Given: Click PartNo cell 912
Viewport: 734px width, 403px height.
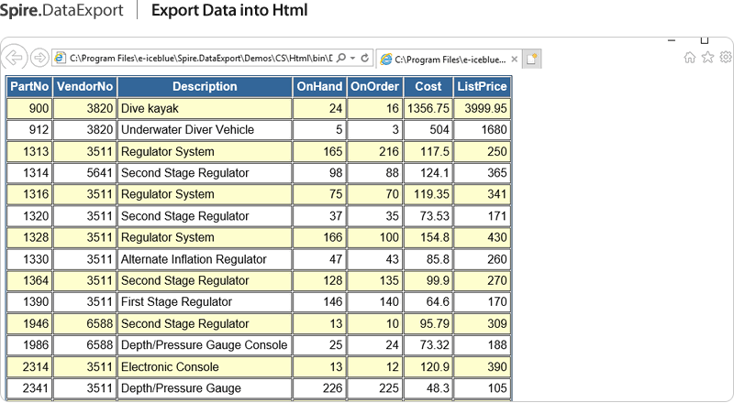Looking at the screenshot, I should tap(29, 129).
